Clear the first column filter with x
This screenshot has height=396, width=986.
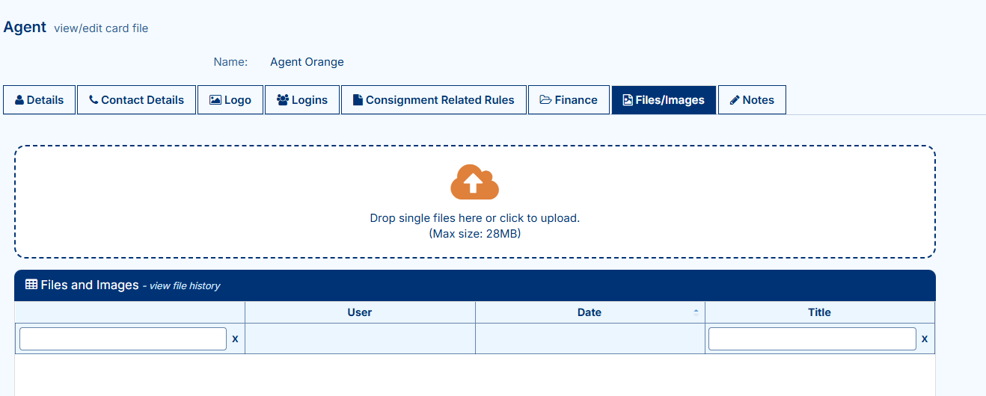[x=235, y=338]
